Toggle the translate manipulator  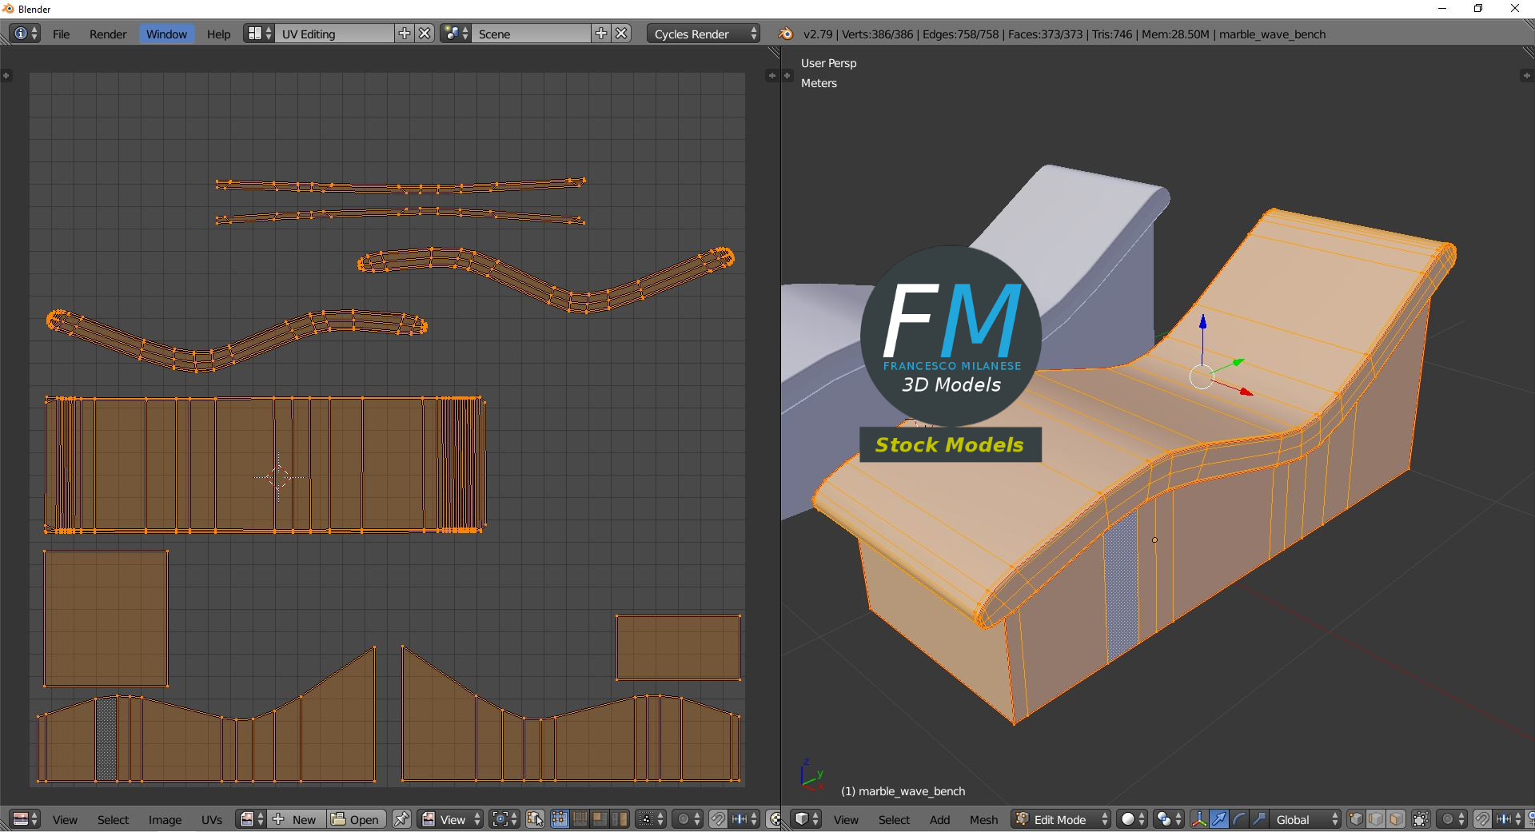pos(1219,819)
